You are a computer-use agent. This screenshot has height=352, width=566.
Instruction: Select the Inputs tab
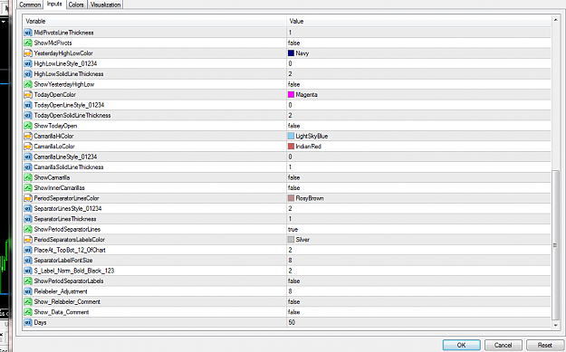tap(54, 4)
